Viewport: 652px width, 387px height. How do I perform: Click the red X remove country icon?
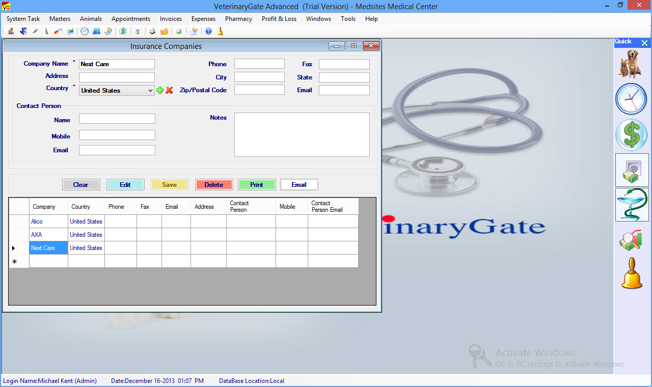[170, 90]
